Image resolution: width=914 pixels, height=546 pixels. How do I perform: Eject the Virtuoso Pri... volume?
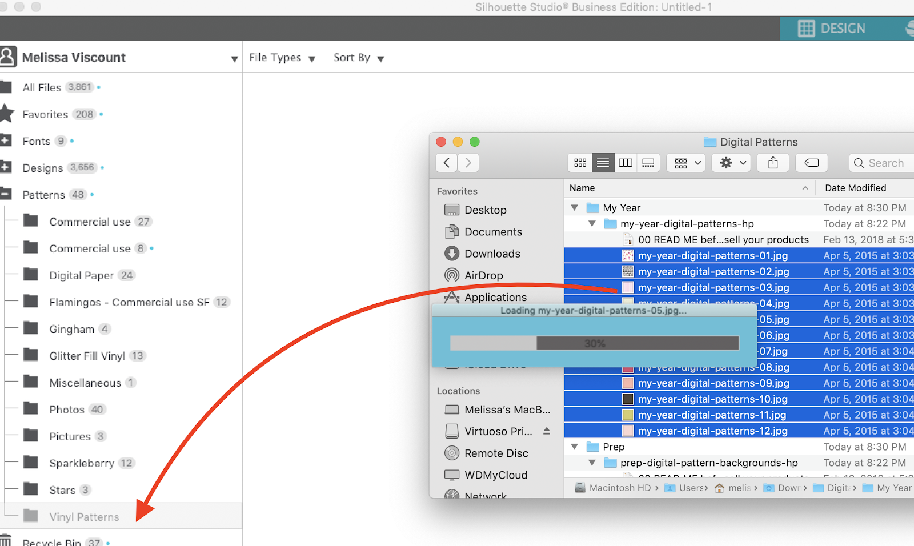tap(547, 431)
